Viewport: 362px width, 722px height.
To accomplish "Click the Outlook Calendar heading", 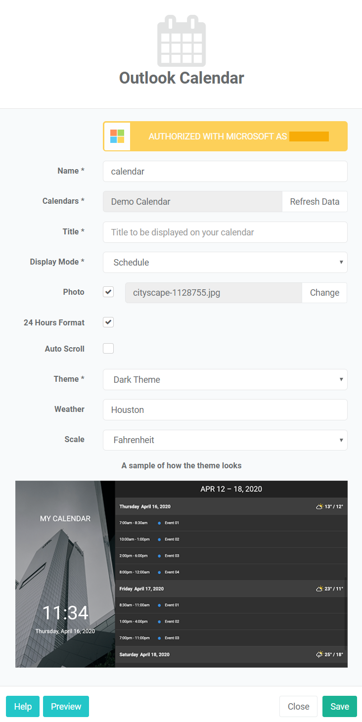I will pos(181,78).
